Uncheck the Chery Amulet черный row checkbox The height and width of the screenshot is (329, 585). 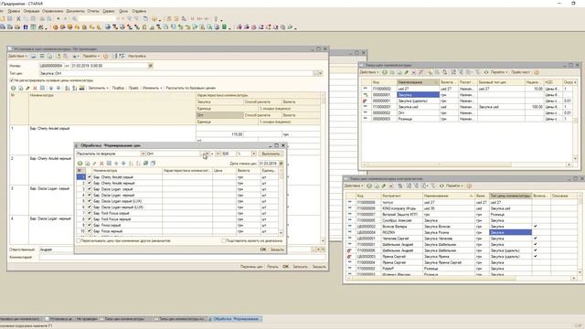(90, 183)
